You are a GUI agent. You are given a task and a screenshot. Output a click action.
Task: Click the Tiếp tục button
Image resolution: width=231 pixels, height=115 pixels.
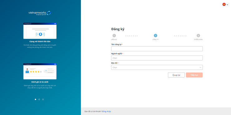point(194,75)
